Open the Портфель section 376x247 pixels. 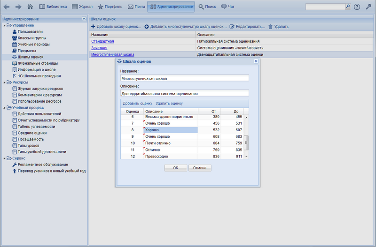click(x=110, y=7)
